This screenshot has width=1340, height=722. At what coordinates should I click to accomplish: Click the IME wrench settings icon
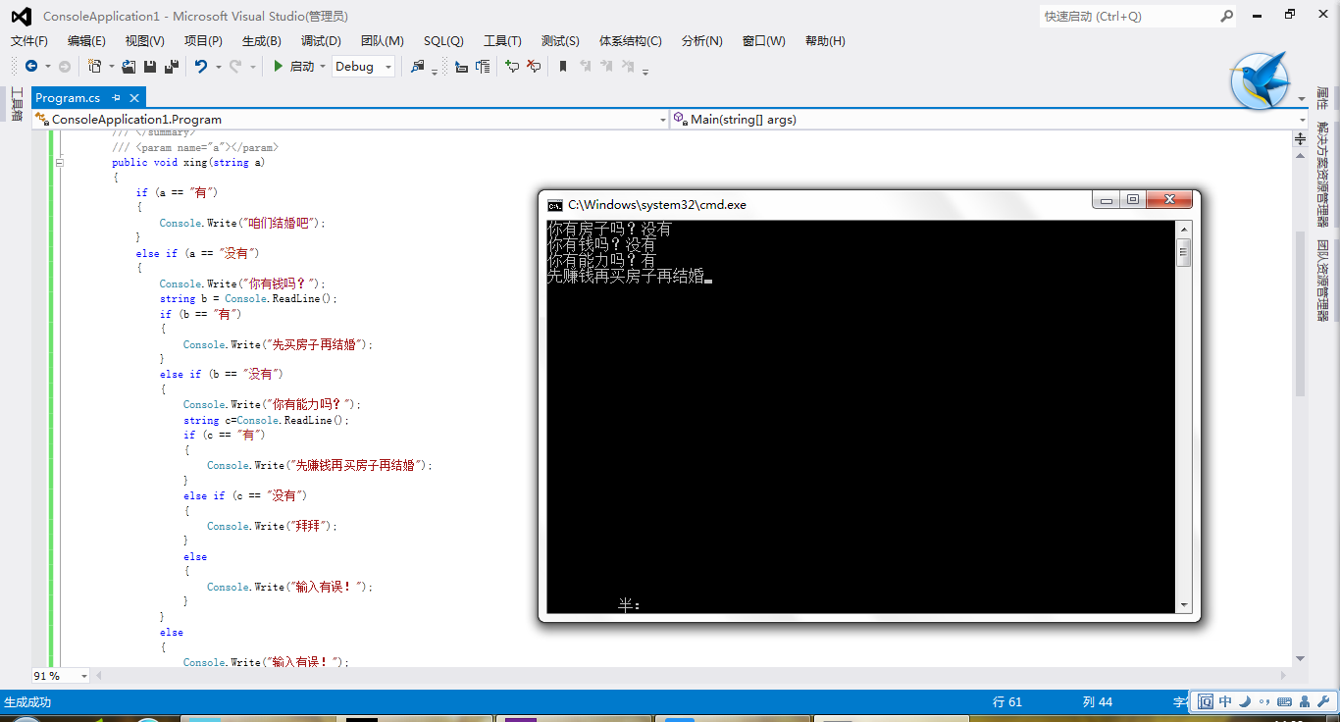coord(1323,701)
